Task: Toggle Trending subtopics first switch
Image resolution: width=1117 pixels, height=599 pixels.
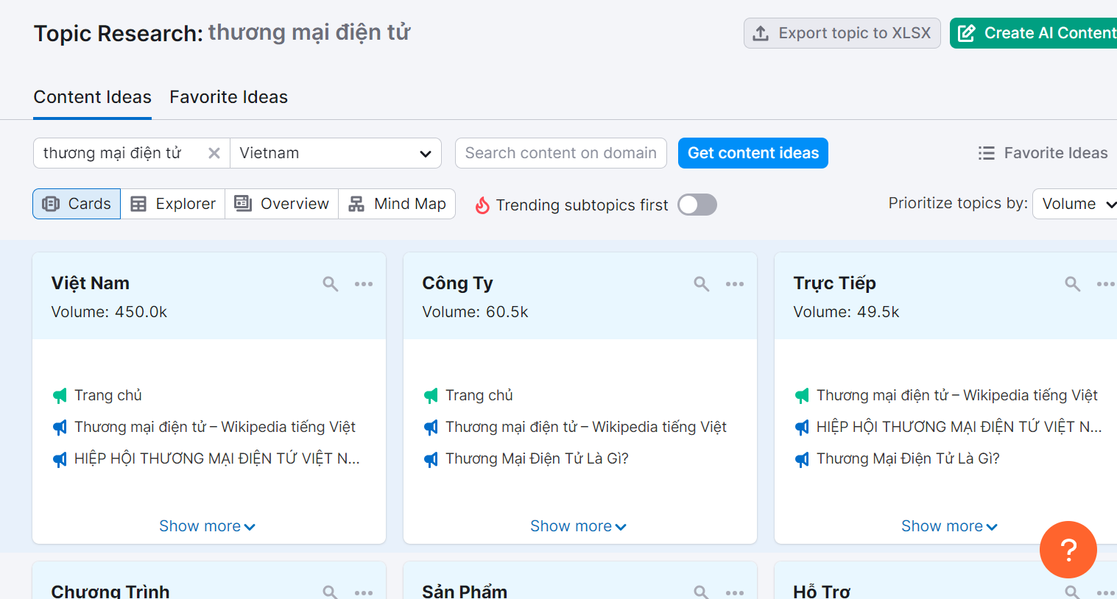Action: point(697,205)
